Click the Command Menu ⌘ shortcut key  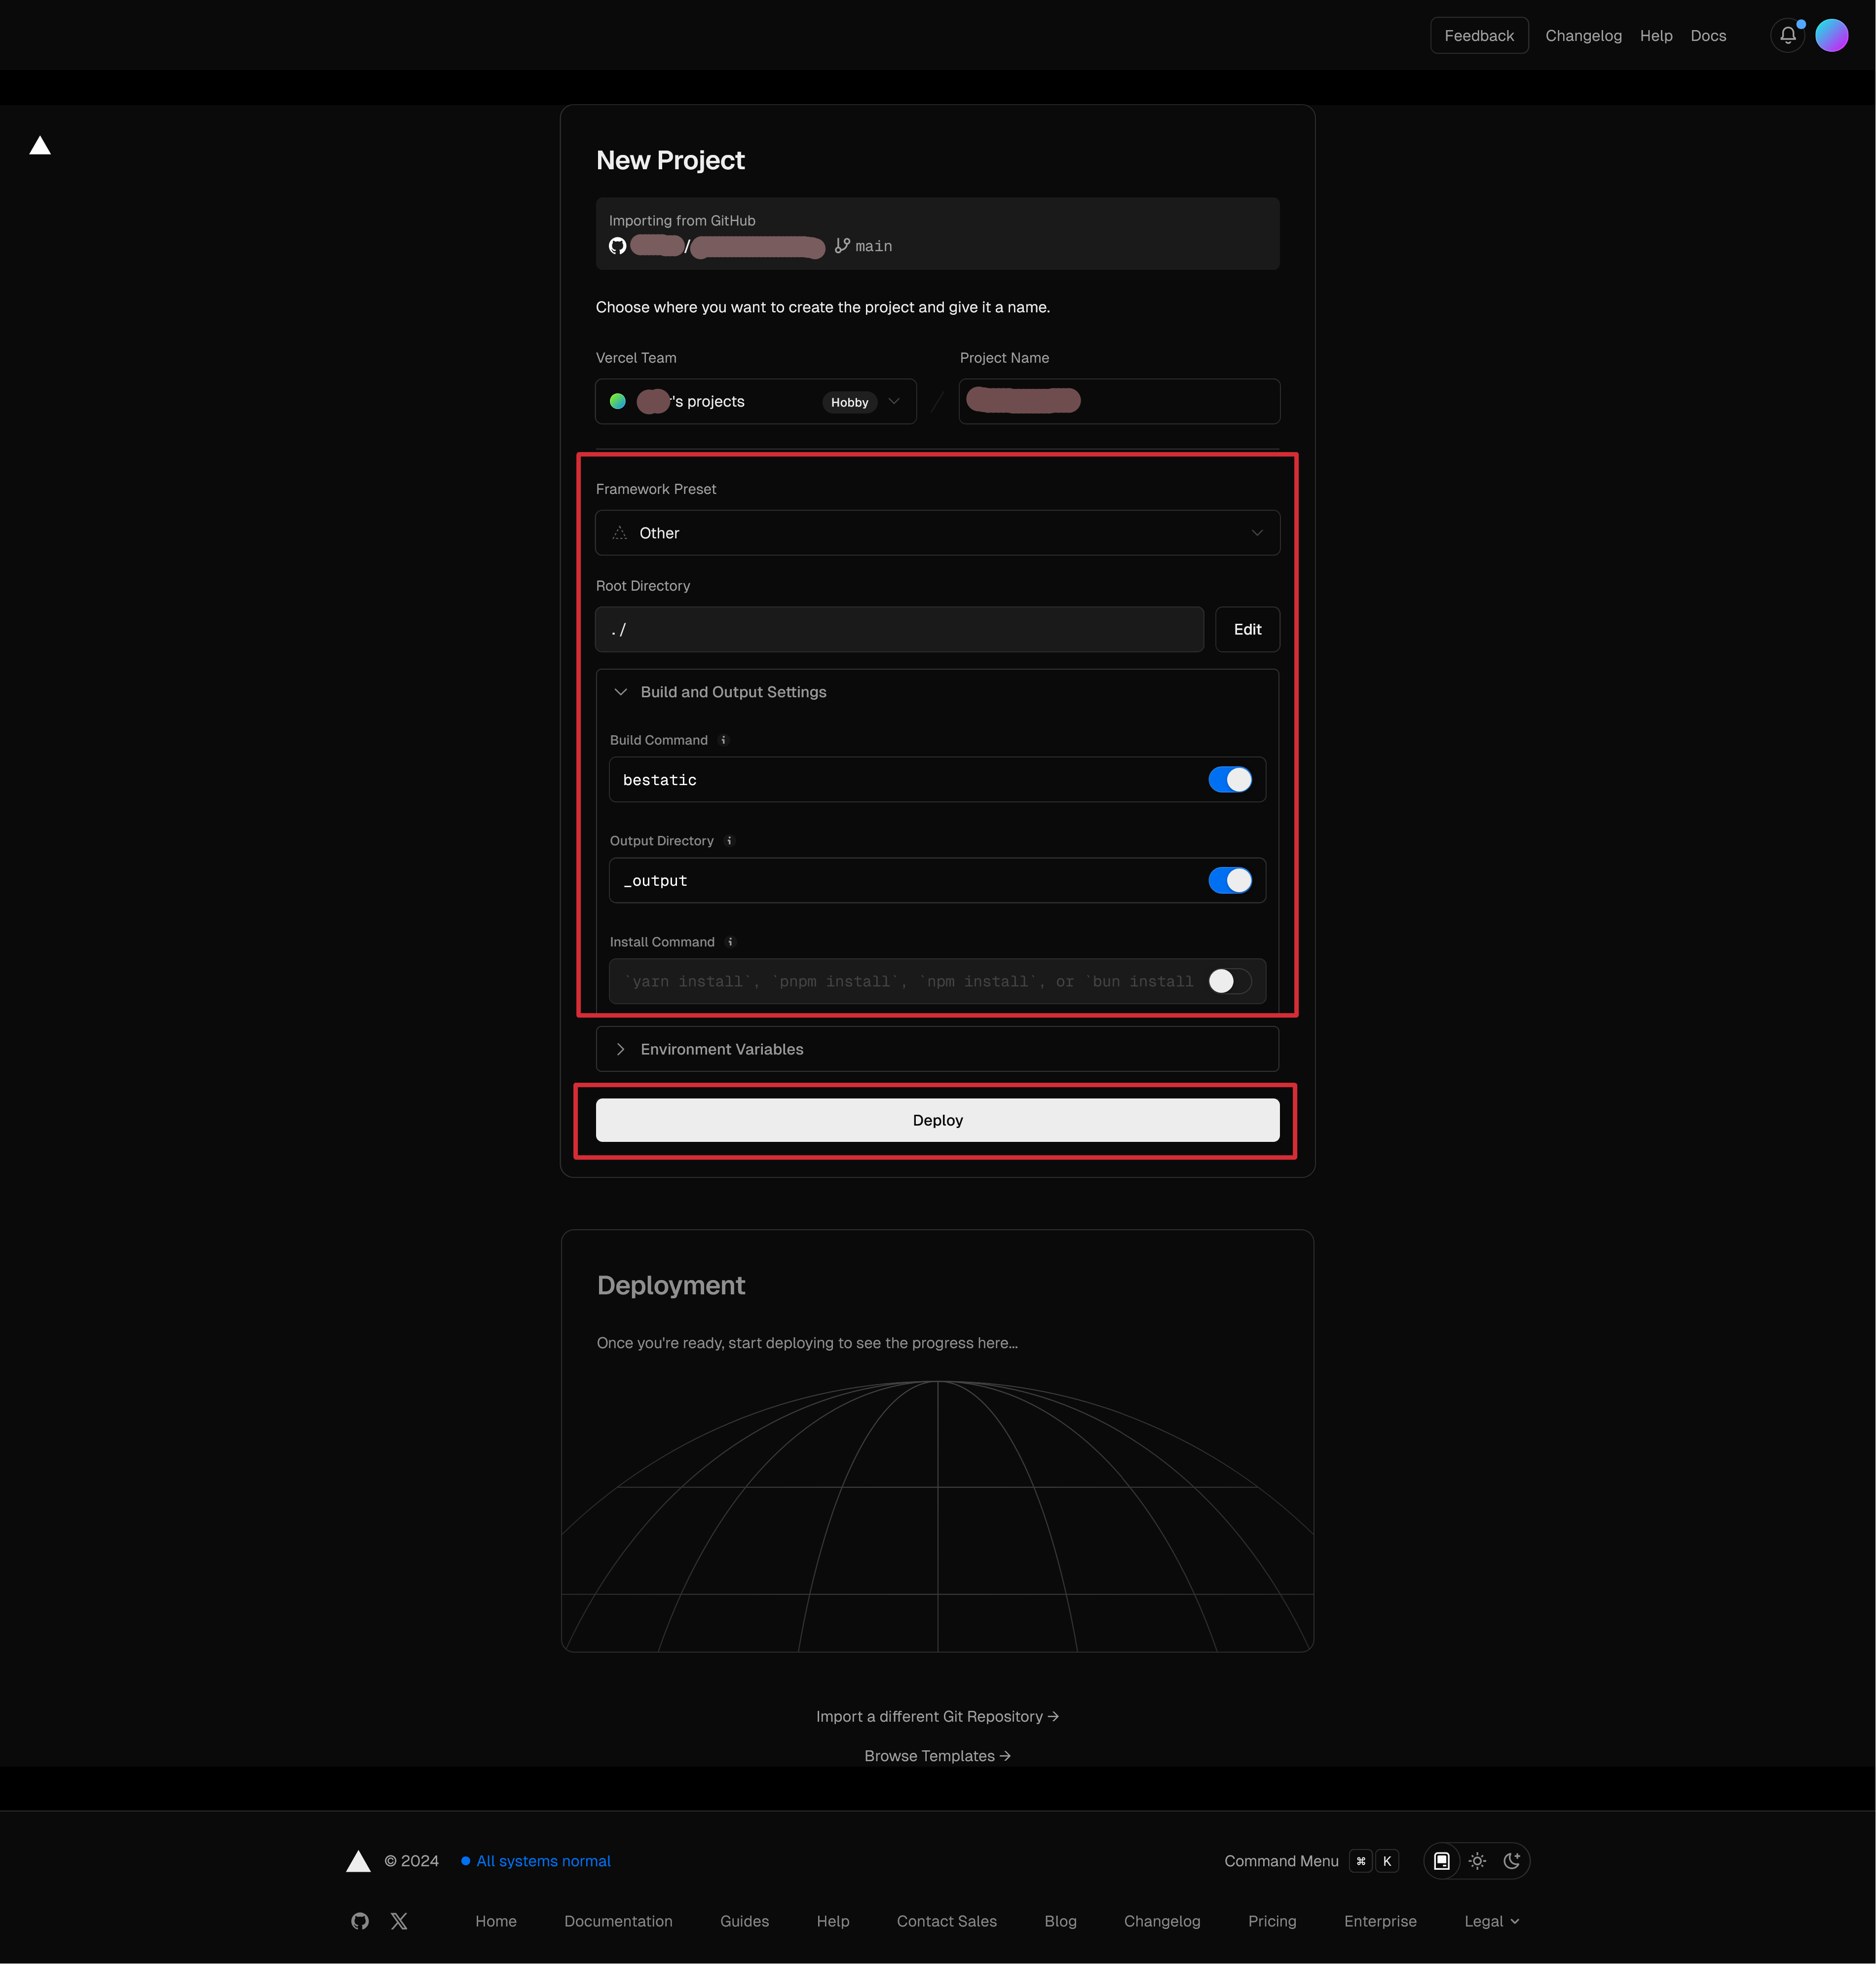tap(1360, 1861)
